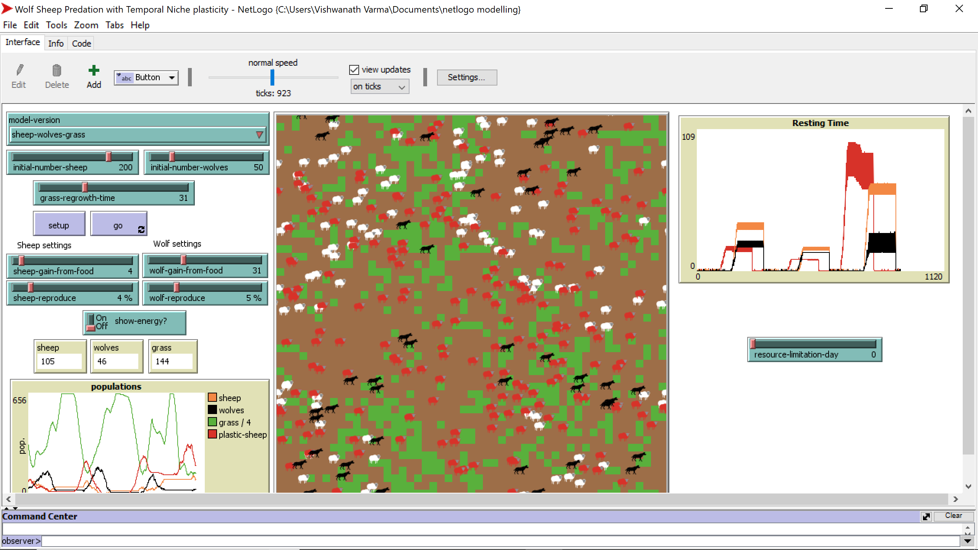This screenshot has height=550, width=978.
Task: Uncheck the view updates checkbox
Action: (x=354, y=69)
